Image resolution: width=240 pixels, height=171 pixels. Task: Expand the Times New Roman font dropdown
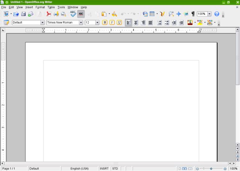tap(81, 22)
